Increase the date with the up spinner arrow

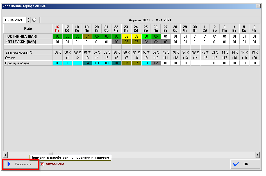(x=28, y=19)
